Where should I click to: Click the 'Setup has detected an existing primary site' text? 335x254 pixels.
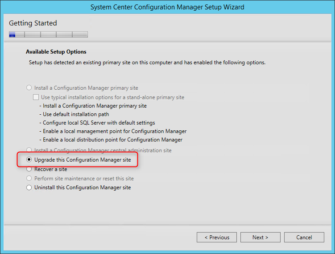coord(147,62)
